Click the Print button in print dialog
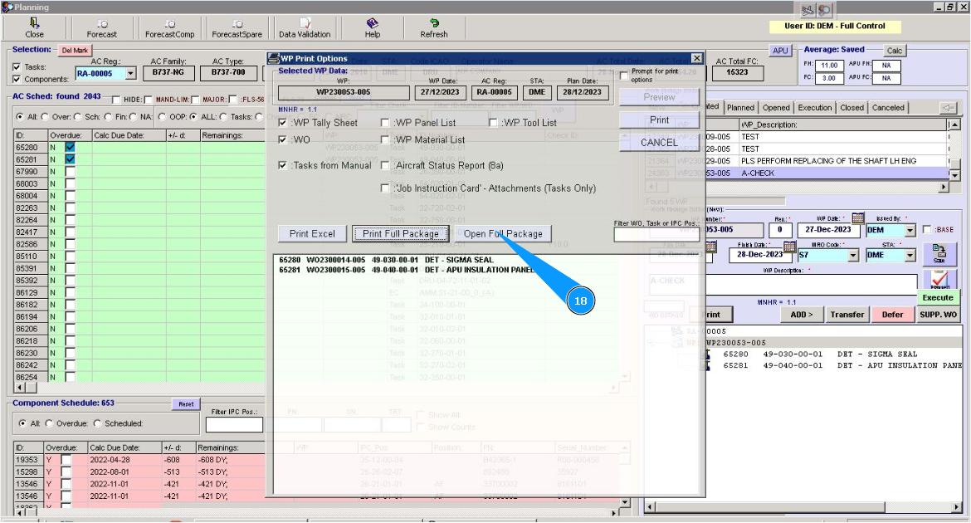This screenshot has height=523, width=971. pos(659,120)
